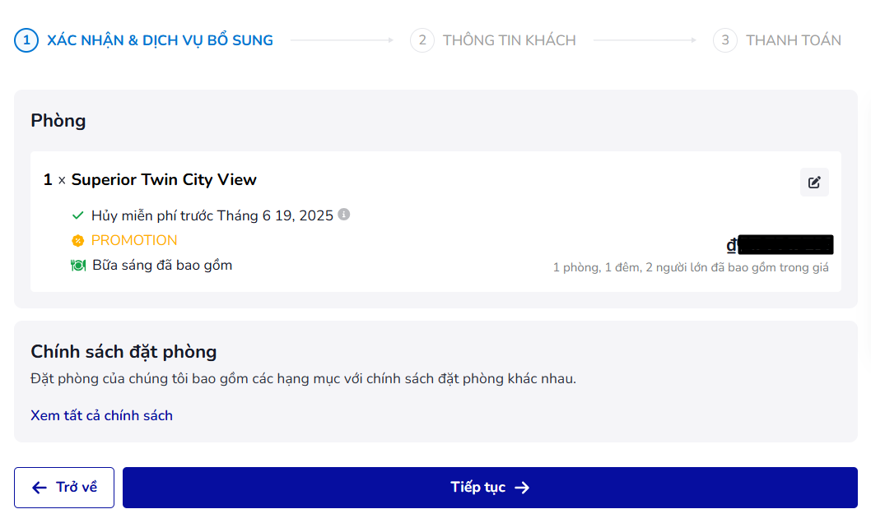Click the info icon beside free cancellation date
The image size is (871, 523).
[x=344, y=215]
